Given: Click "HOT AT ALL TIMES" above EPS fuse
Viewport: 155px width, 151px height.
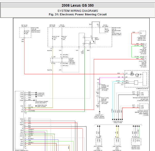Looking at the screenshot, I should (105, 26).
